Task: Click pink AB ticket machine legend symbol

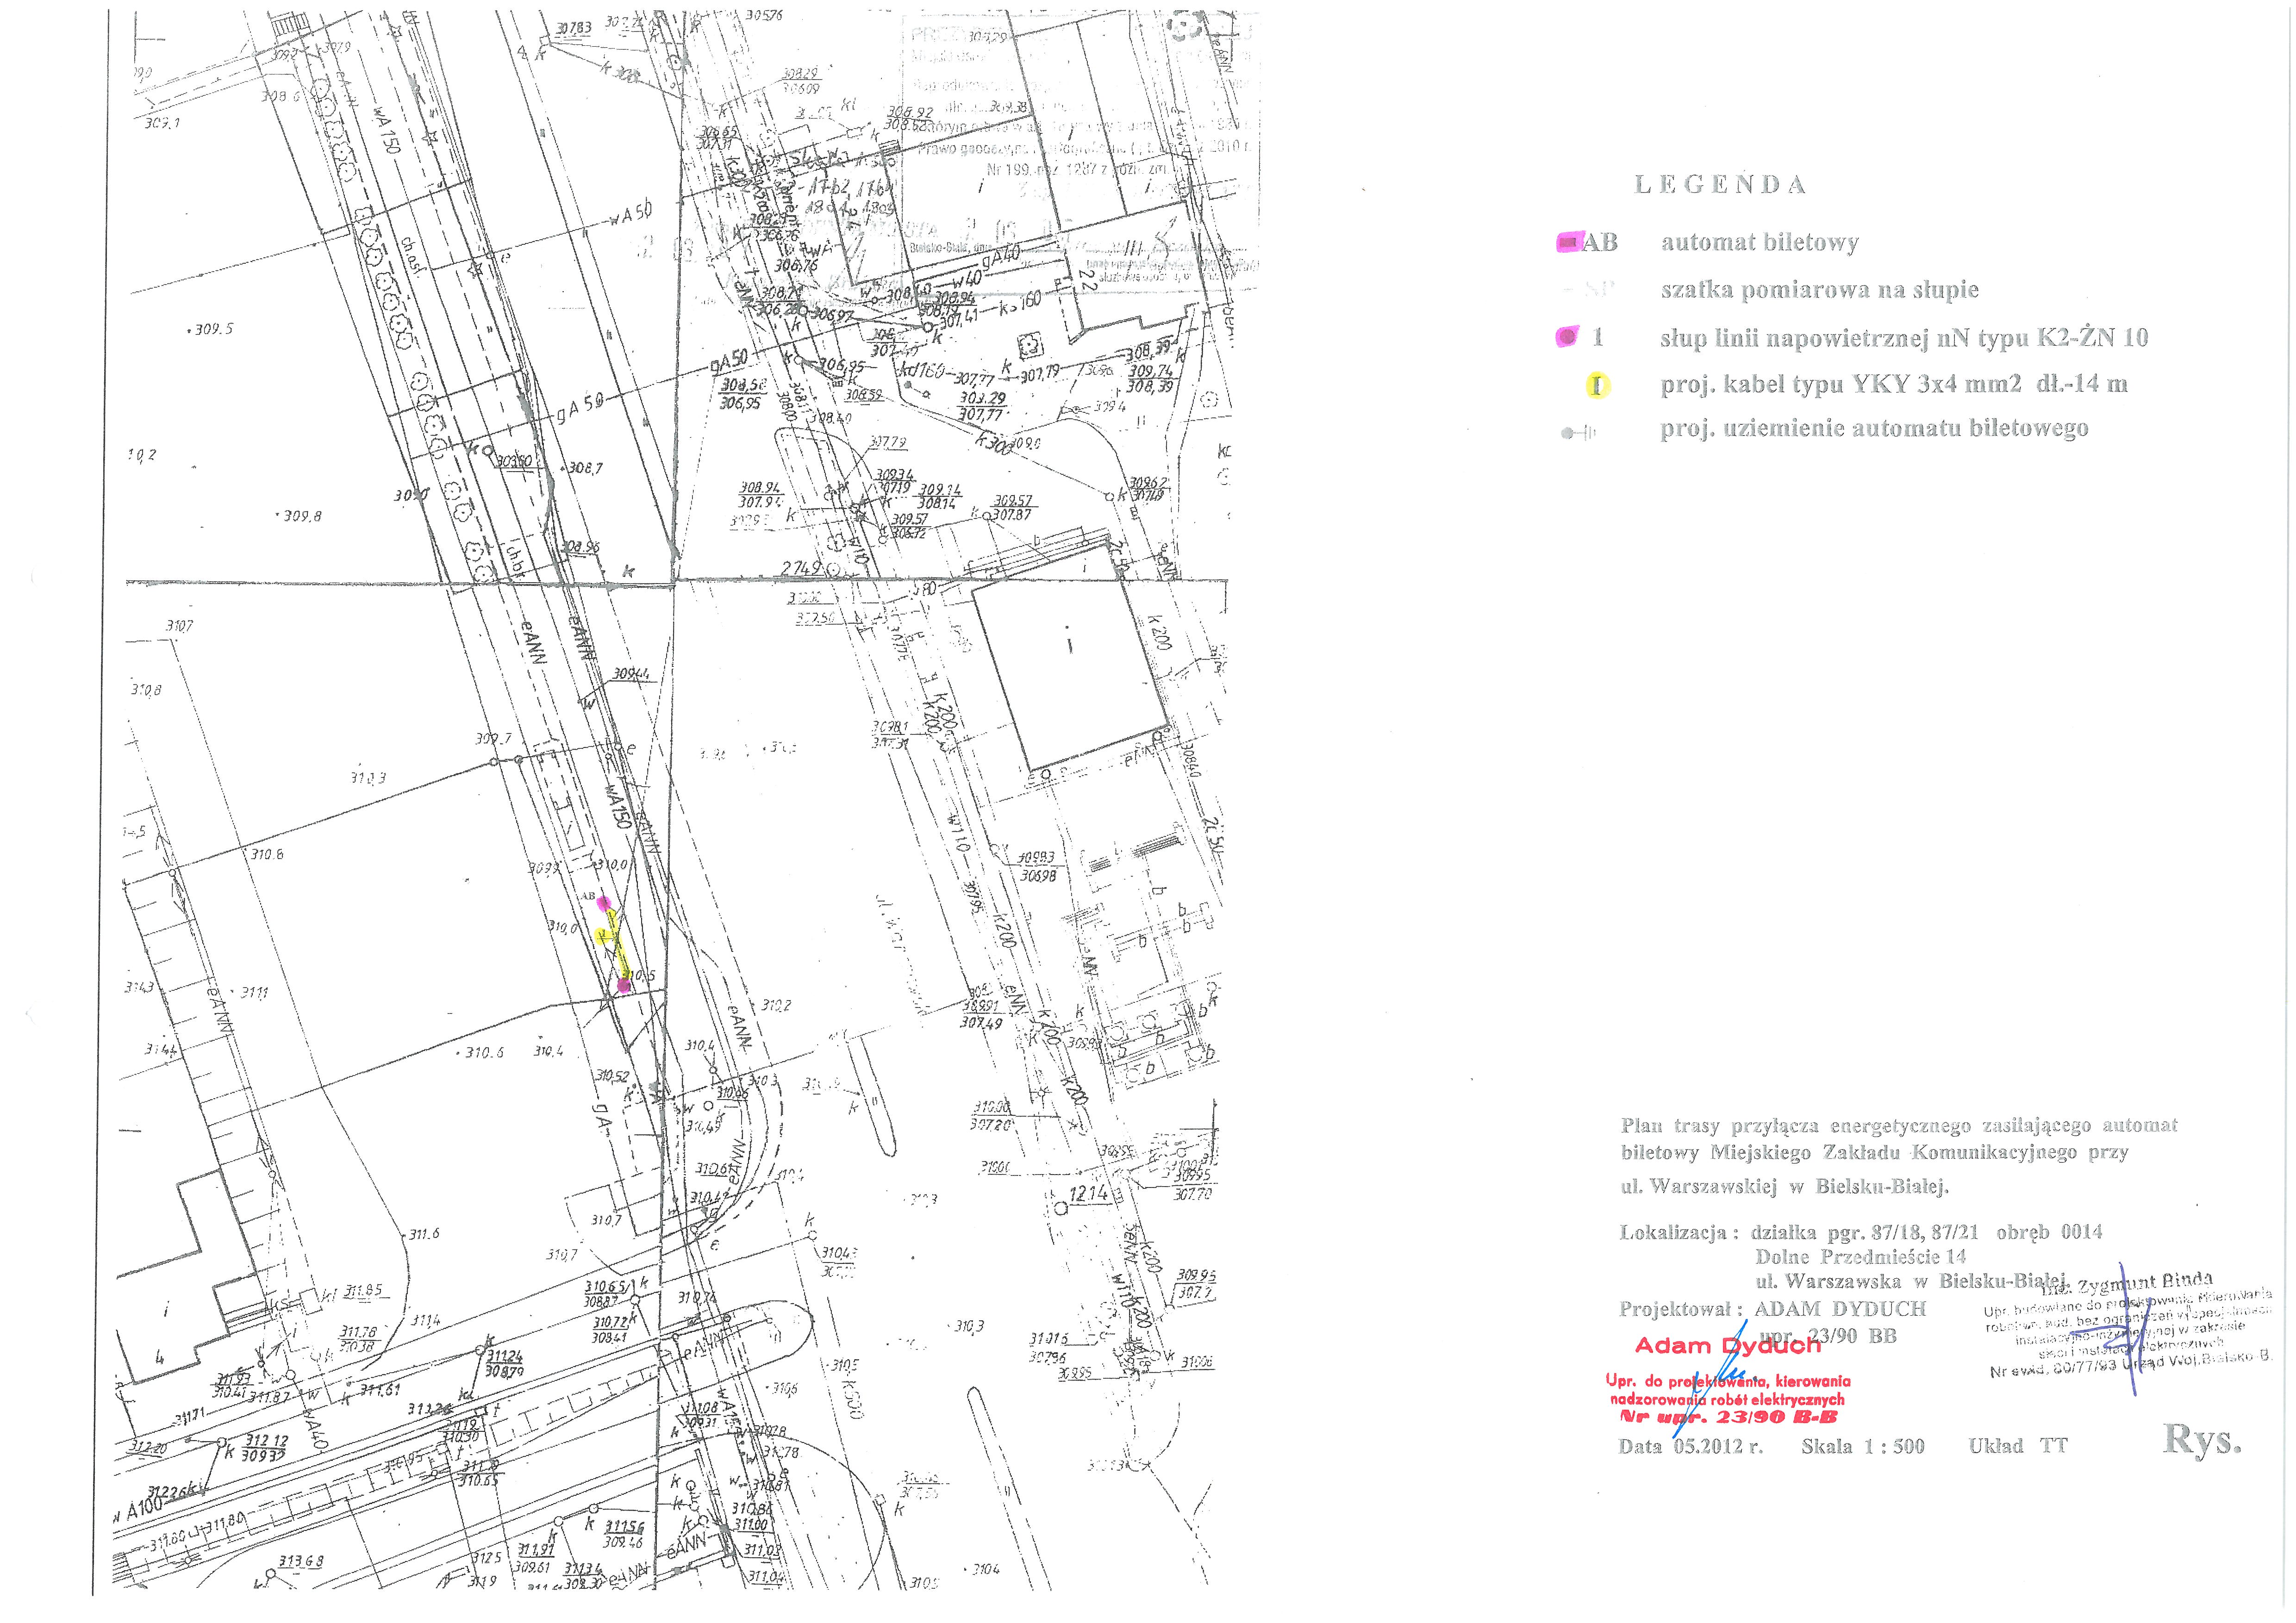Action: (x=1568, y=243)
